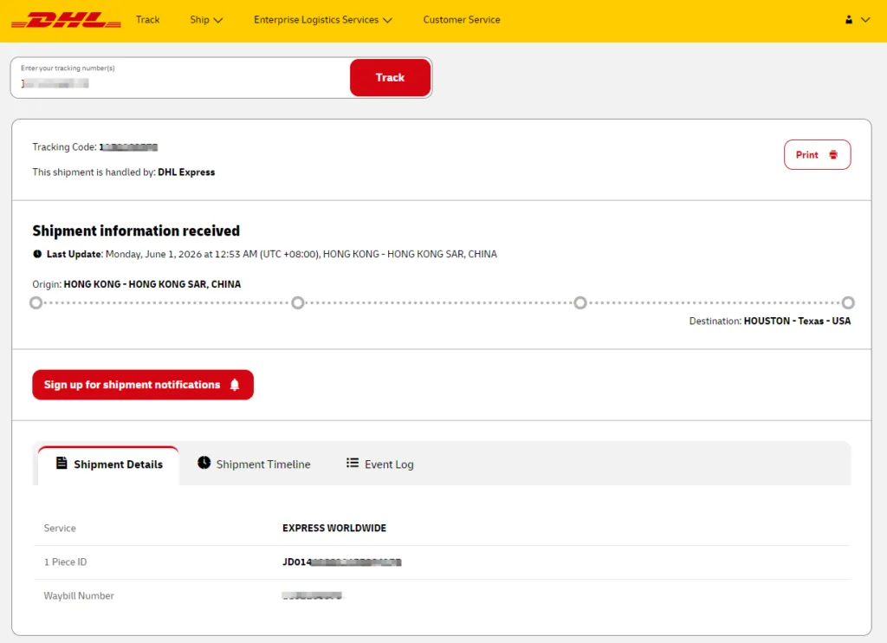Select the Piece ID value starting JD014
The height and width of the screenshot is (643, 887).
click(x=341, y=562)
